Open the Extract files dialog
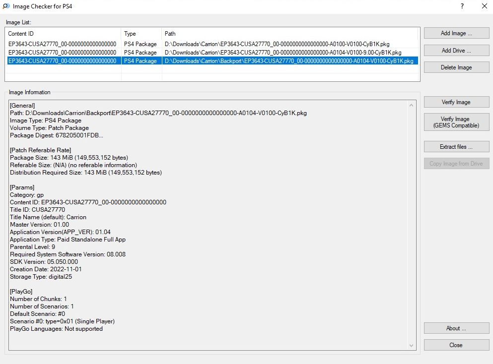This screenshot has height=364, width=493. tap(456, 147)
